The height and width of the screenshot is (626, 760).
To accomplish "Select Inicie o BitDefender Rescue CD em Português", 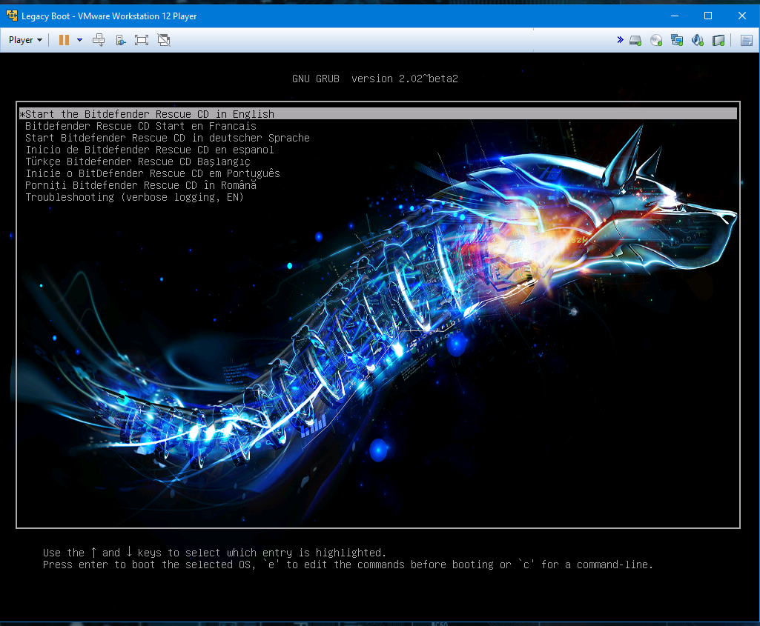I will click(153, 173).
